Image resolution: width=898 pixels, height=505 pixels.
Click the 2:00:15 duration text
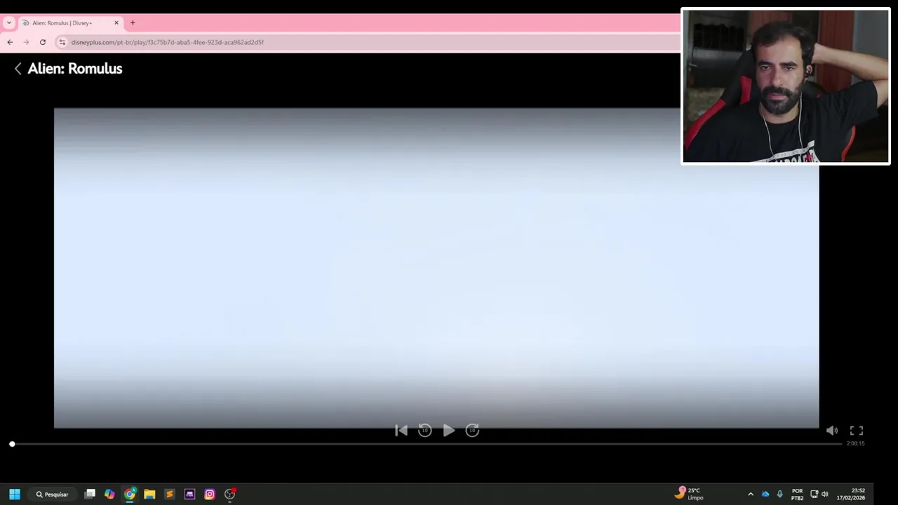click(x=855, y=443)
